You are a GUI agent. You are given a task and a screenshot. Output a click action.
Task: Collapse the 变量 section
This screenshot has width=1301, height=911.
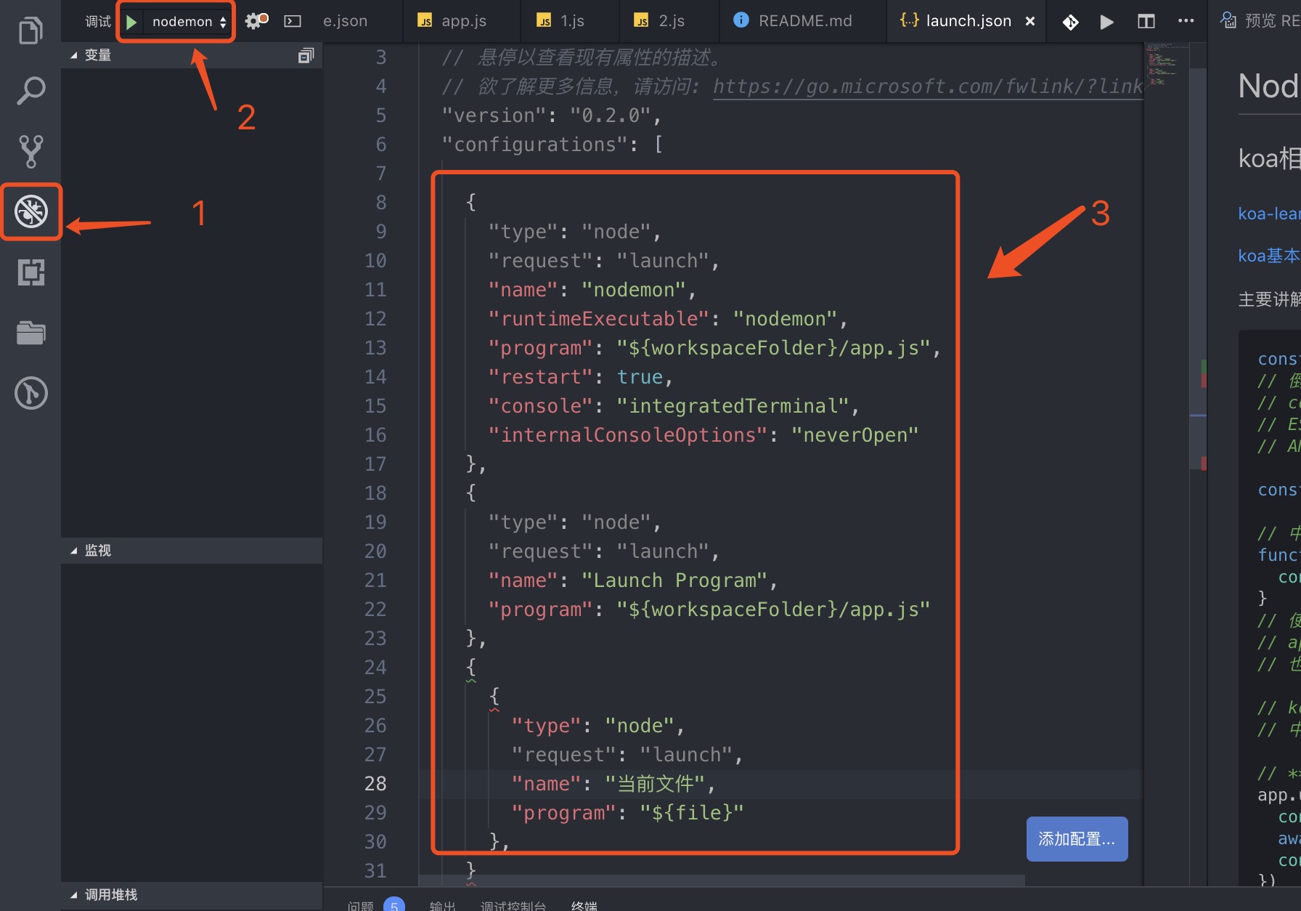tap(192, 55)
